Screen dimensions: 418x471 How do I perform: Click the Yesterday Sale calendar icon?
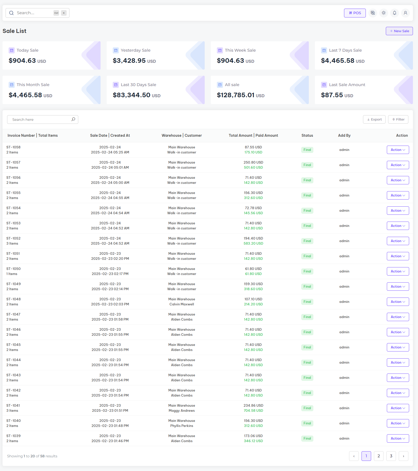[x=116, y=50]
